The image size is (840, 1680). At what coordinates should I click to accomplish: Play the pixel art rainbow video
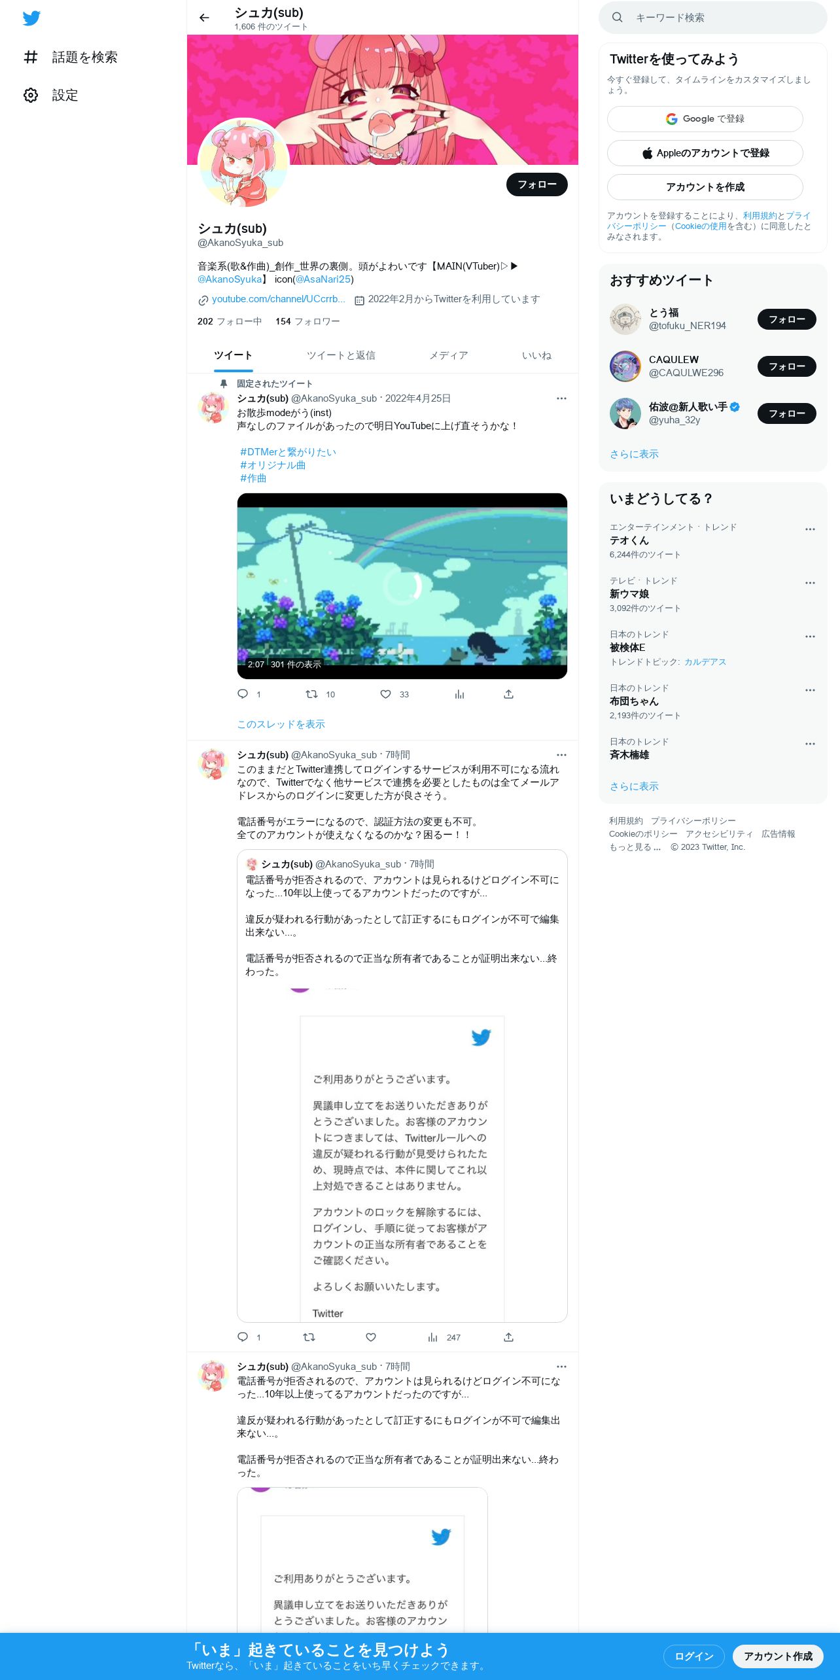[402, 586]
